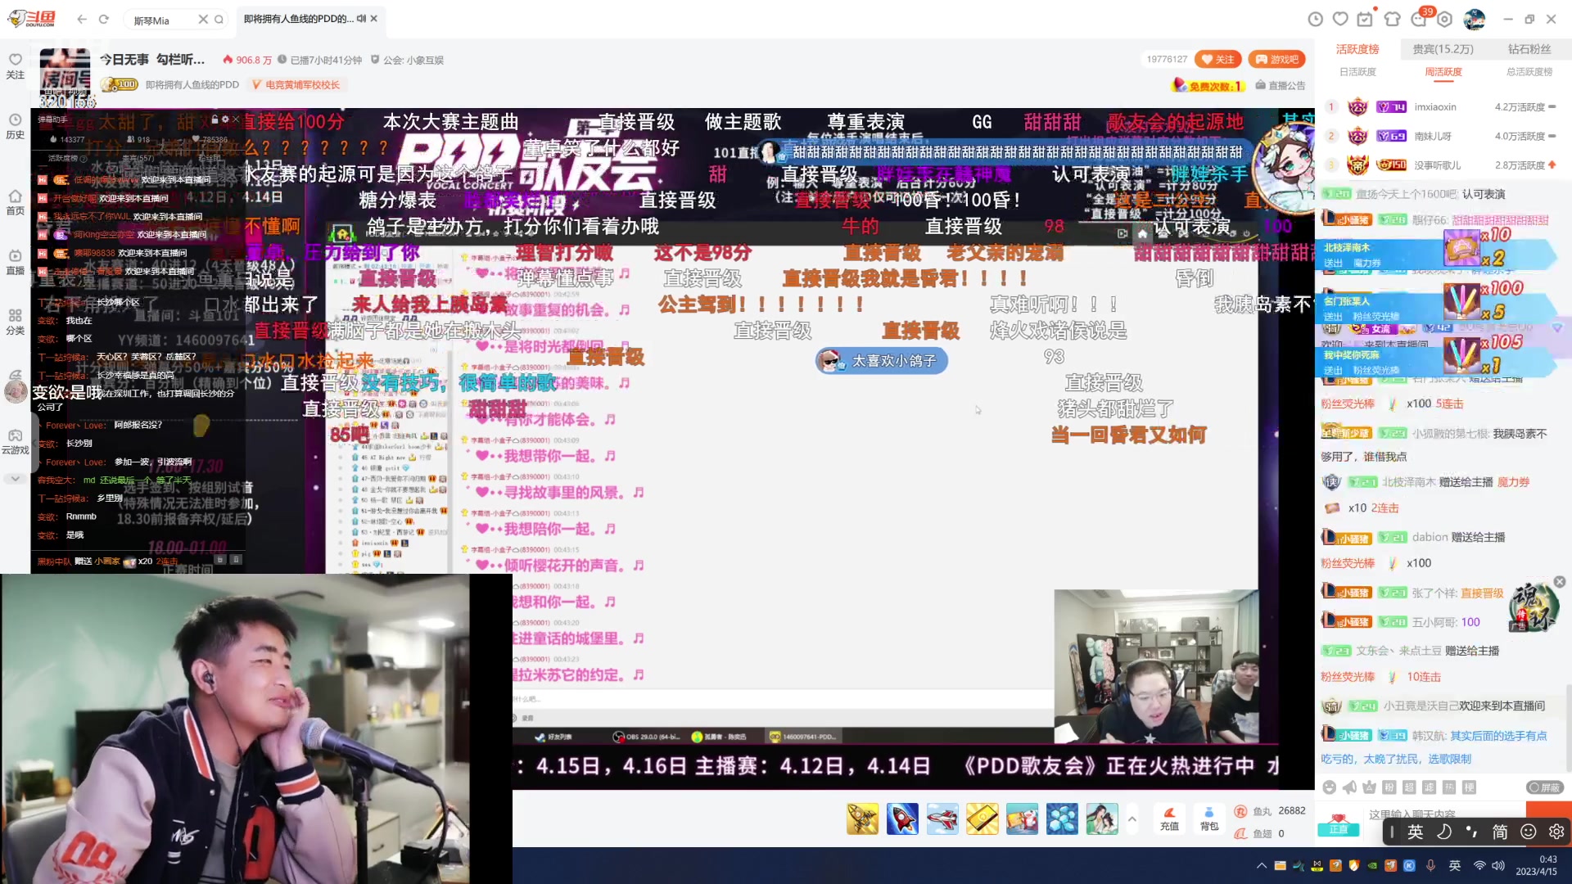Send red and blue rocket gift
This screenshot has height=884, width=1572.
point(902,819)
